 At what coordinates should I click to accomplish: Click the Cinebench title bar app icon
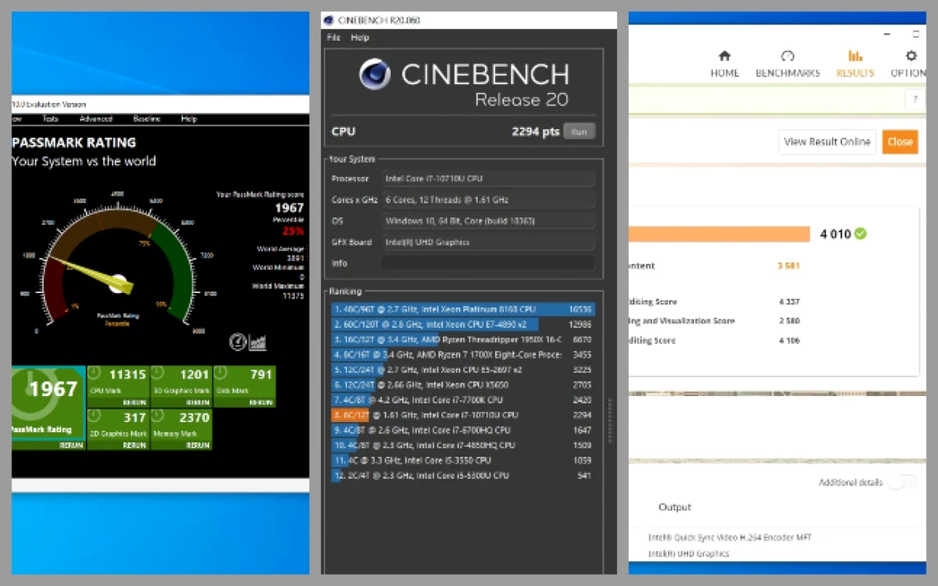[329, 20]
